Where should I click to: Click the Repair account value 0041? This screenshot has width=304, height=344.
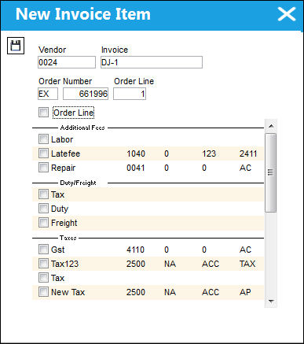click(136, 168)
